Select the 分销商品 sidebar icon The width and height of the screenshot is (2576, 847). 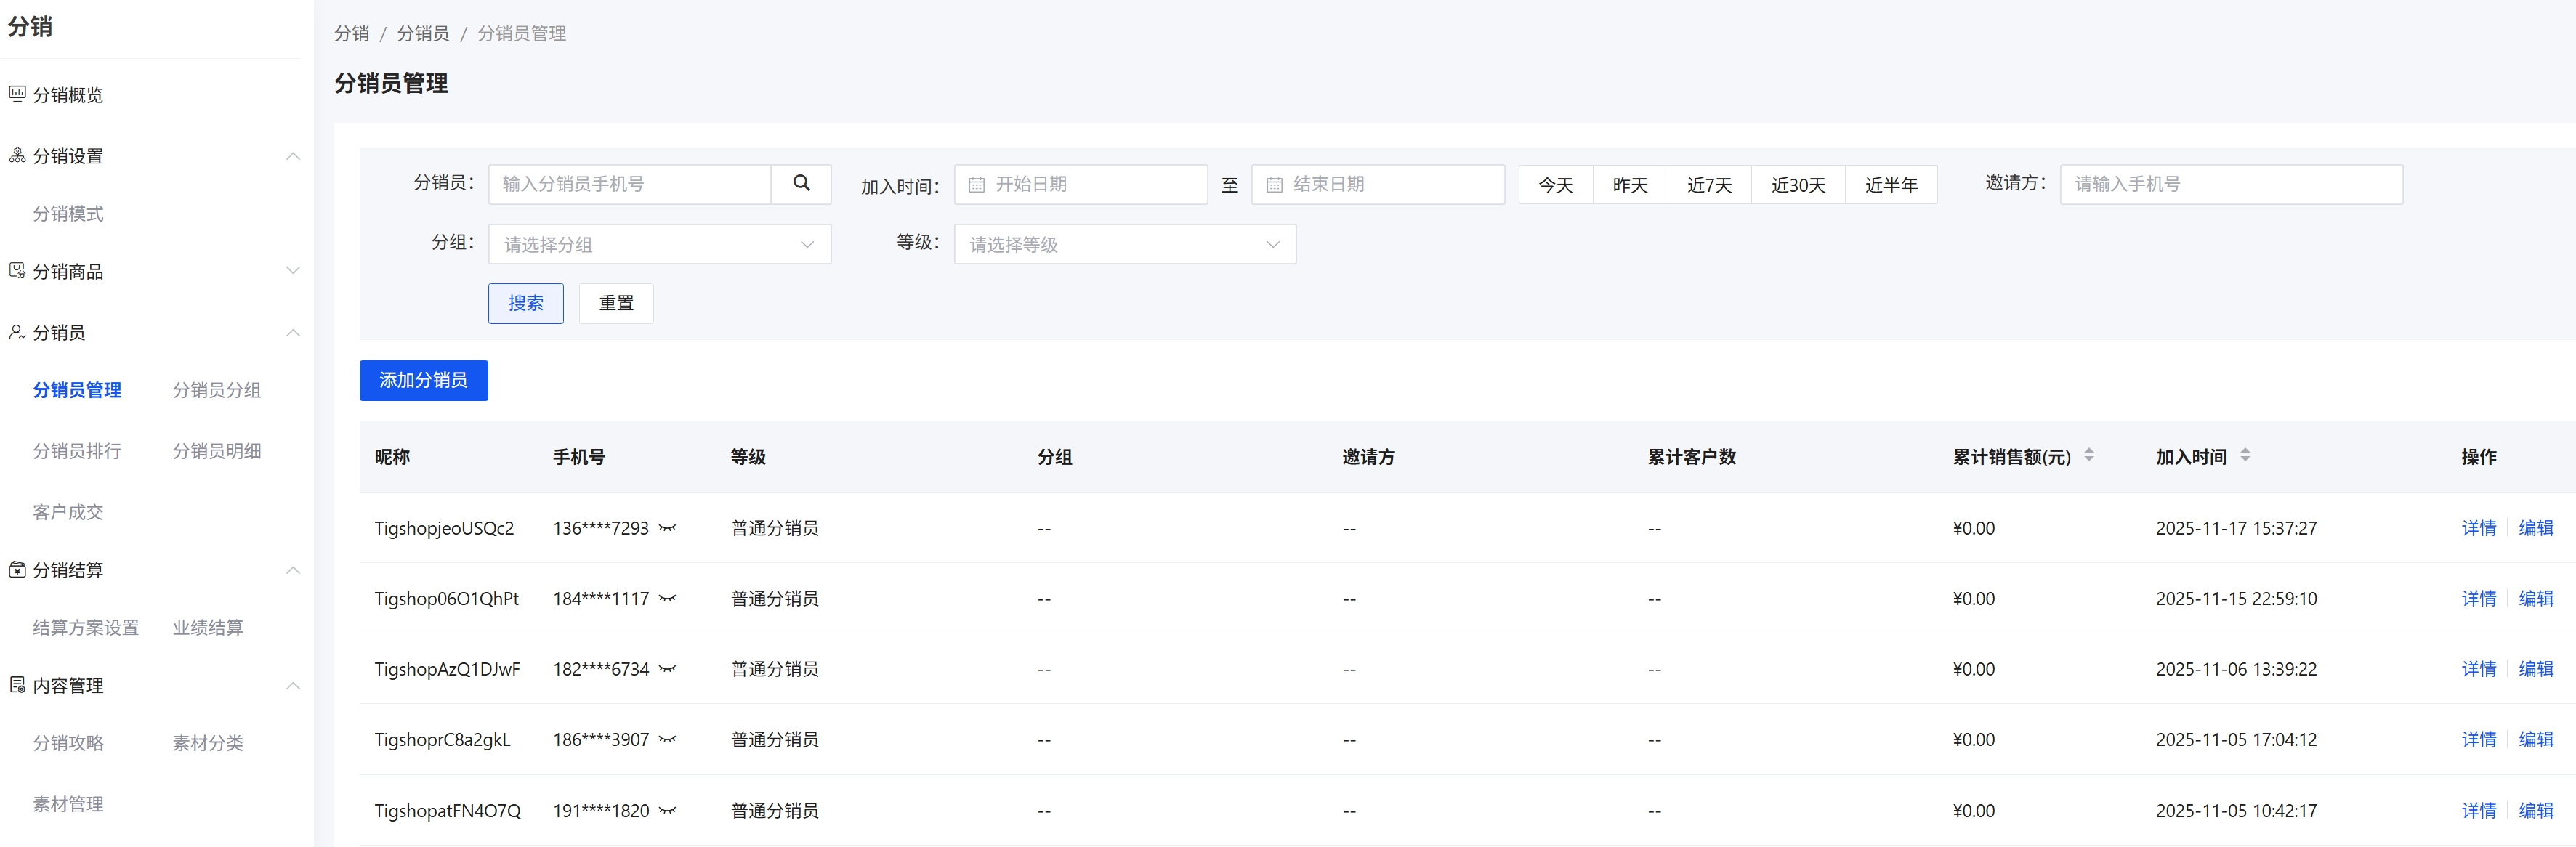click(x=16, y=271)
